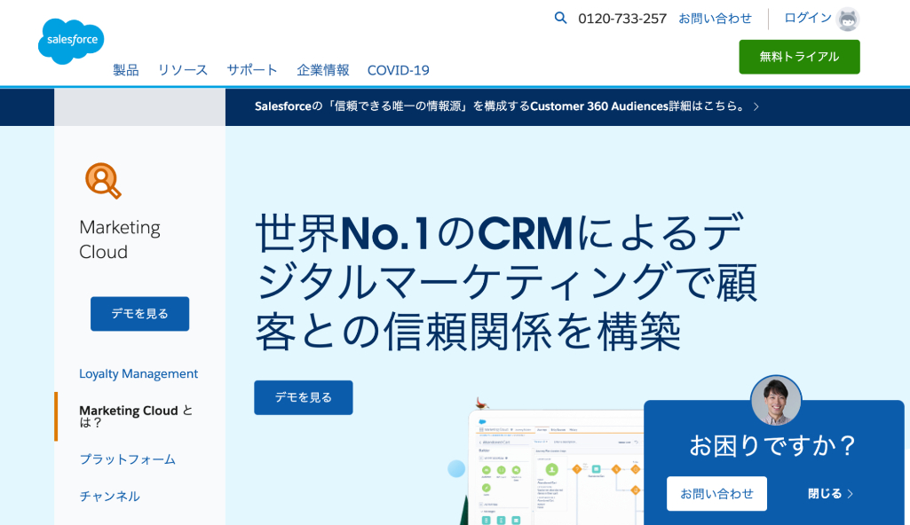Click the search magnifier icon
The height and width of the screenshot is (525, 910).
tap(560, 18)
